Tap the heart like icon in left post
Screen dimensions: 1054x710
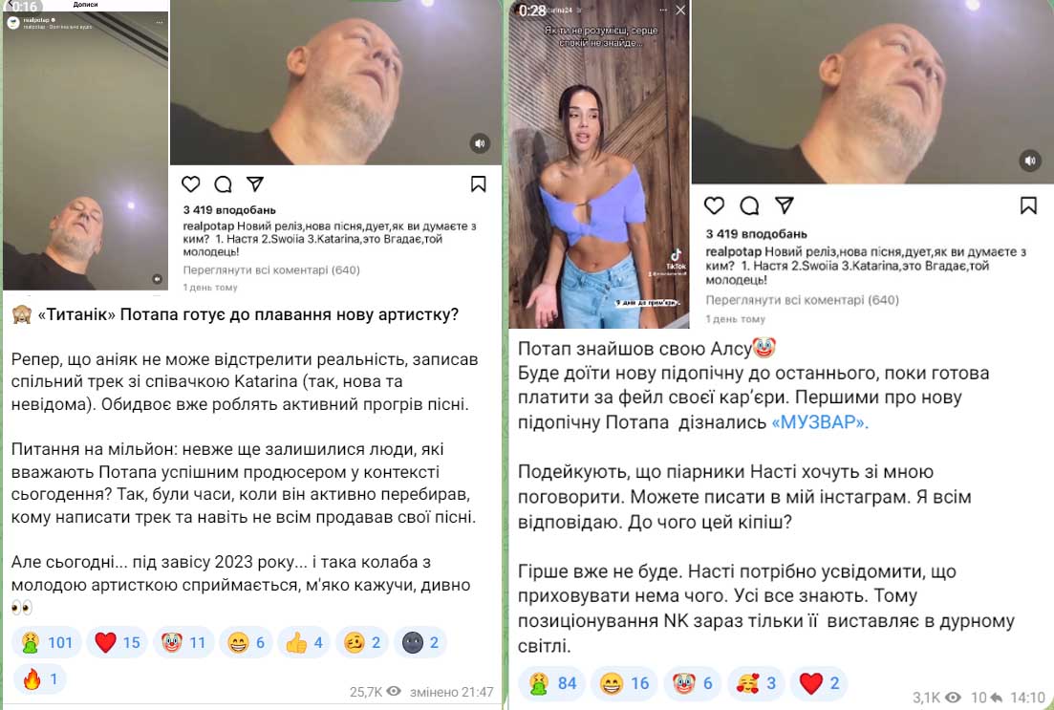click(191, 183)
